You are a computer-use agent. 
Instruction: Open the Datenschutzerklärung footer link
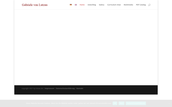[x=65, y=88]
